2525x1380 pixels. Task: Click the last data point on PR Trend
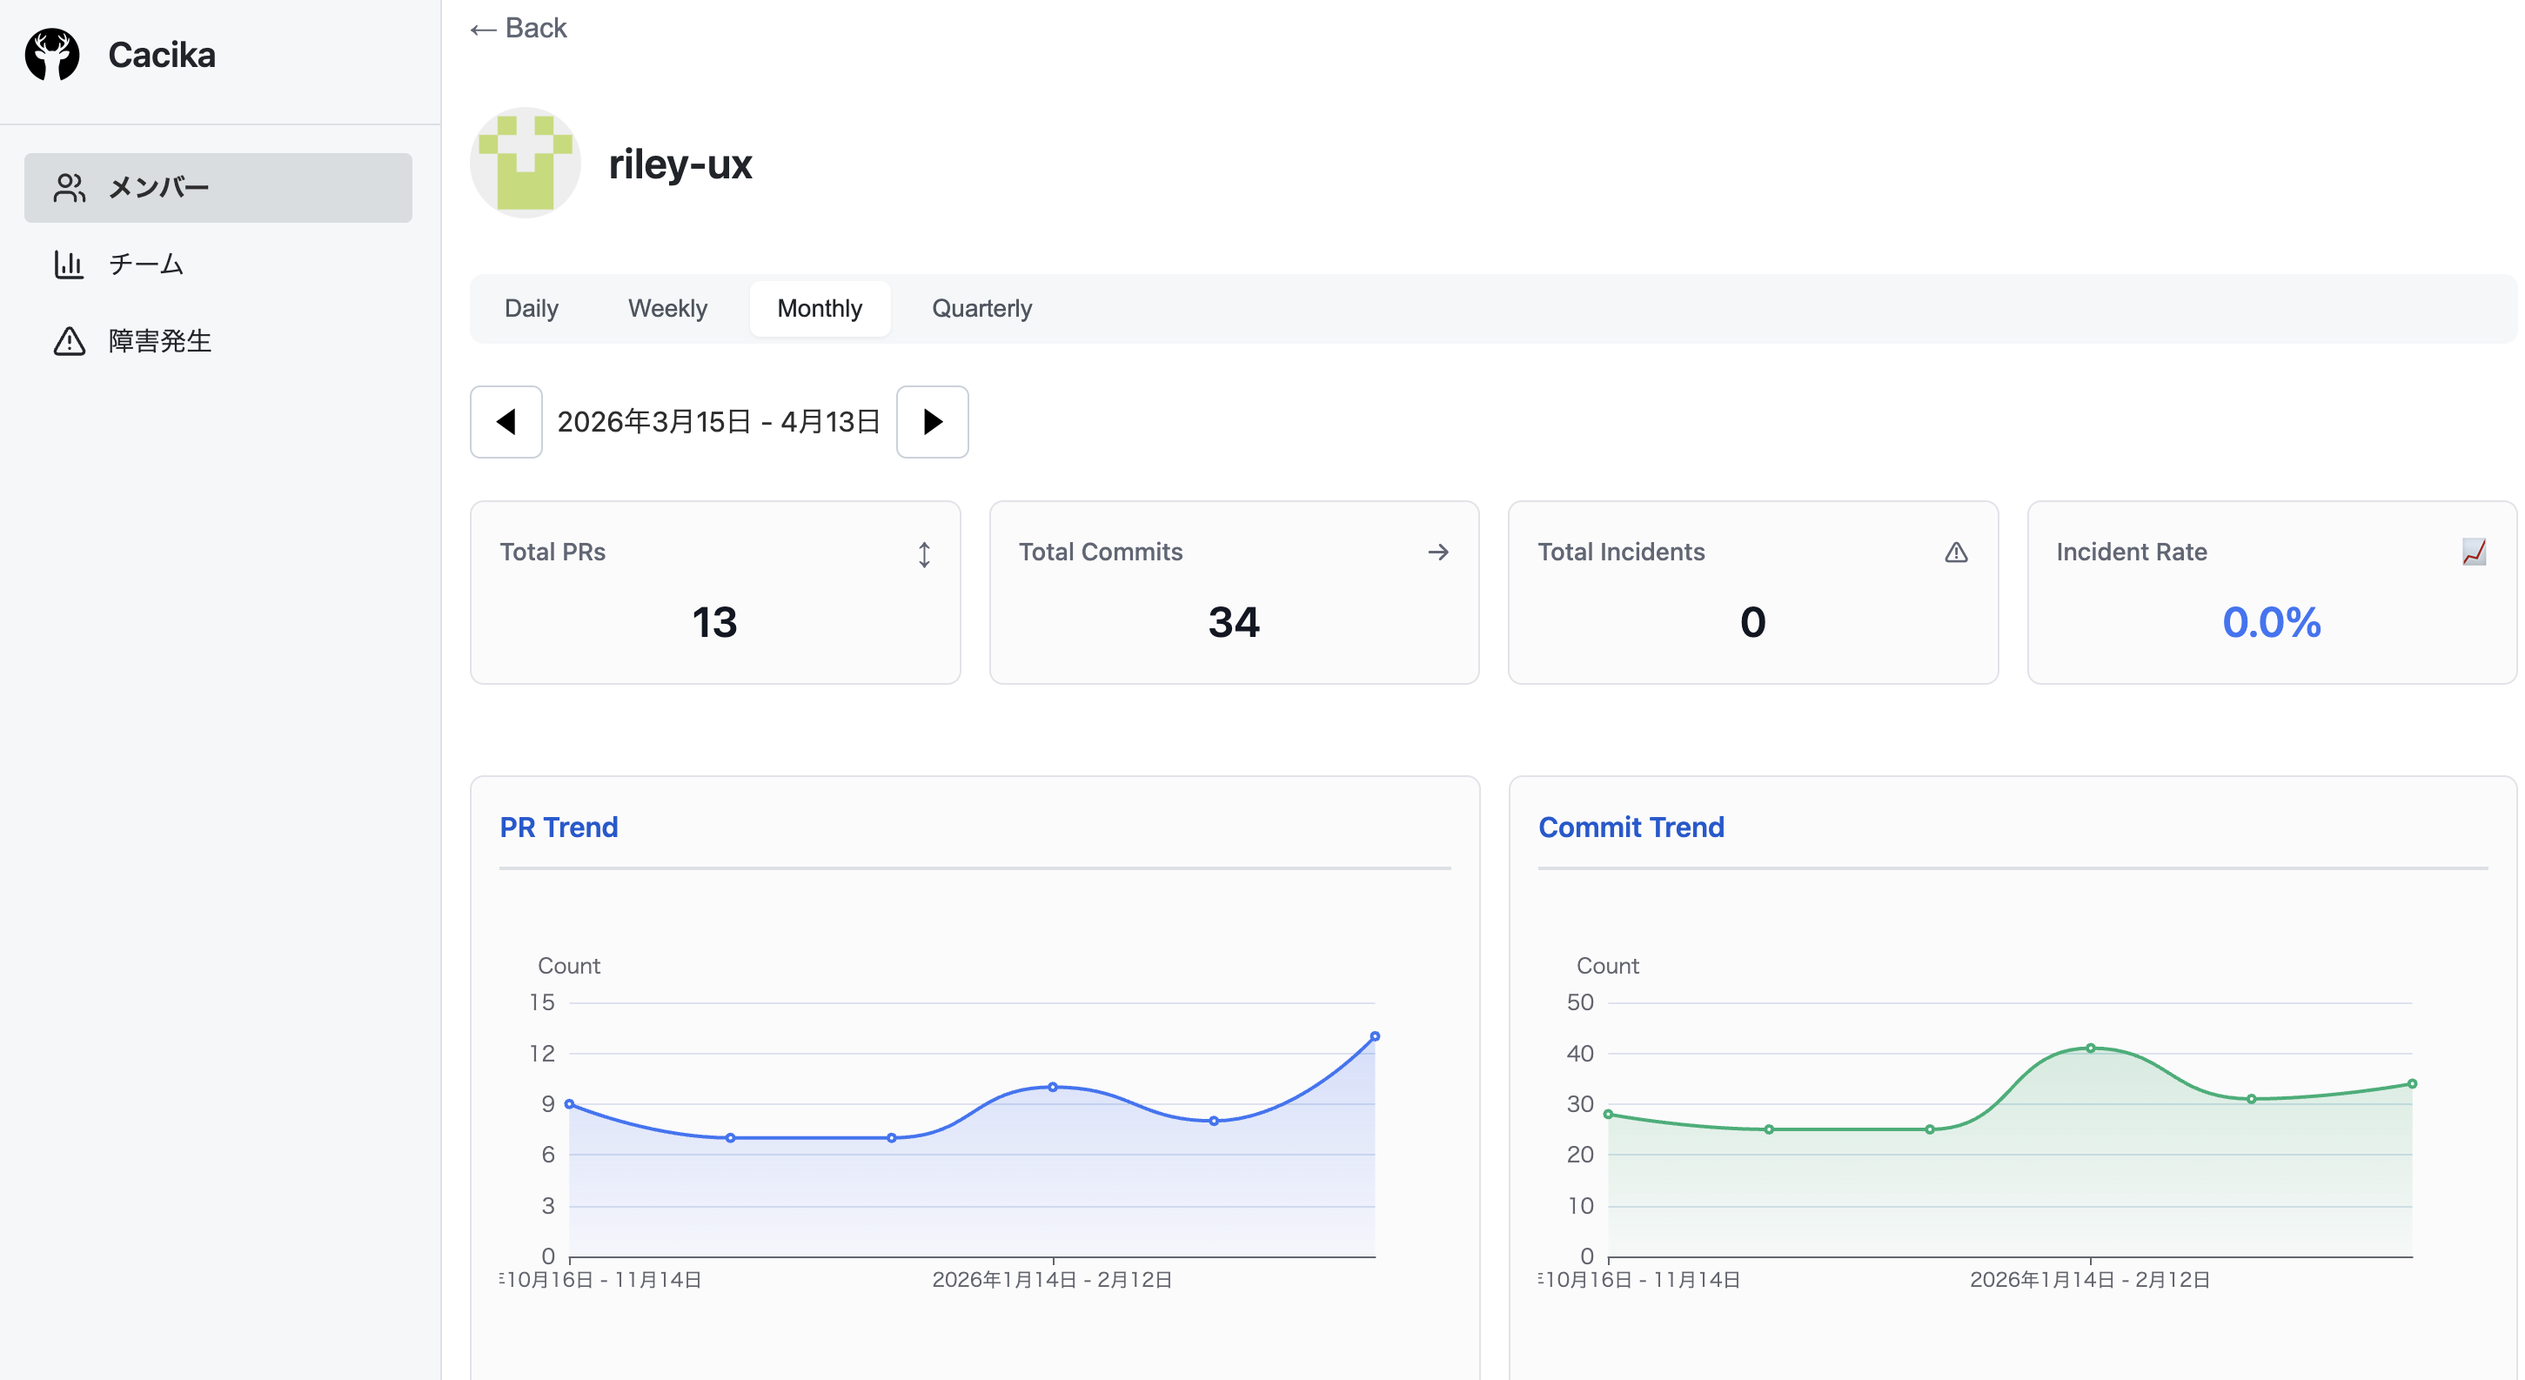tap(1374, 1036)
